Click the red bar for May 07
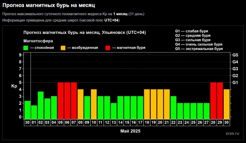Screen dimensions: 246x143 [x=74, y=100]
